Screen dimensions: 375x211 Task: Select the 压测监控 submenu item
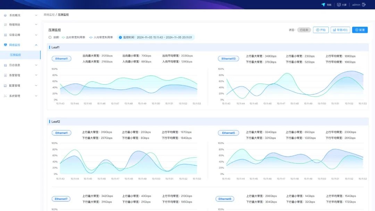[x=15, y=55]
